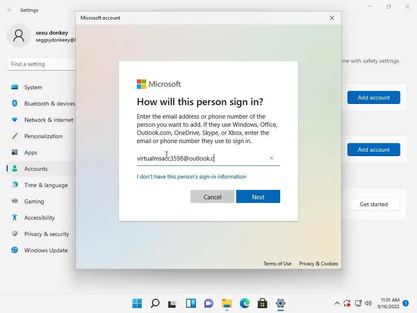The width and height of the screenshot is (417, 313).
Task: Show hidden tray icons chevron
Action: [337, 303]
